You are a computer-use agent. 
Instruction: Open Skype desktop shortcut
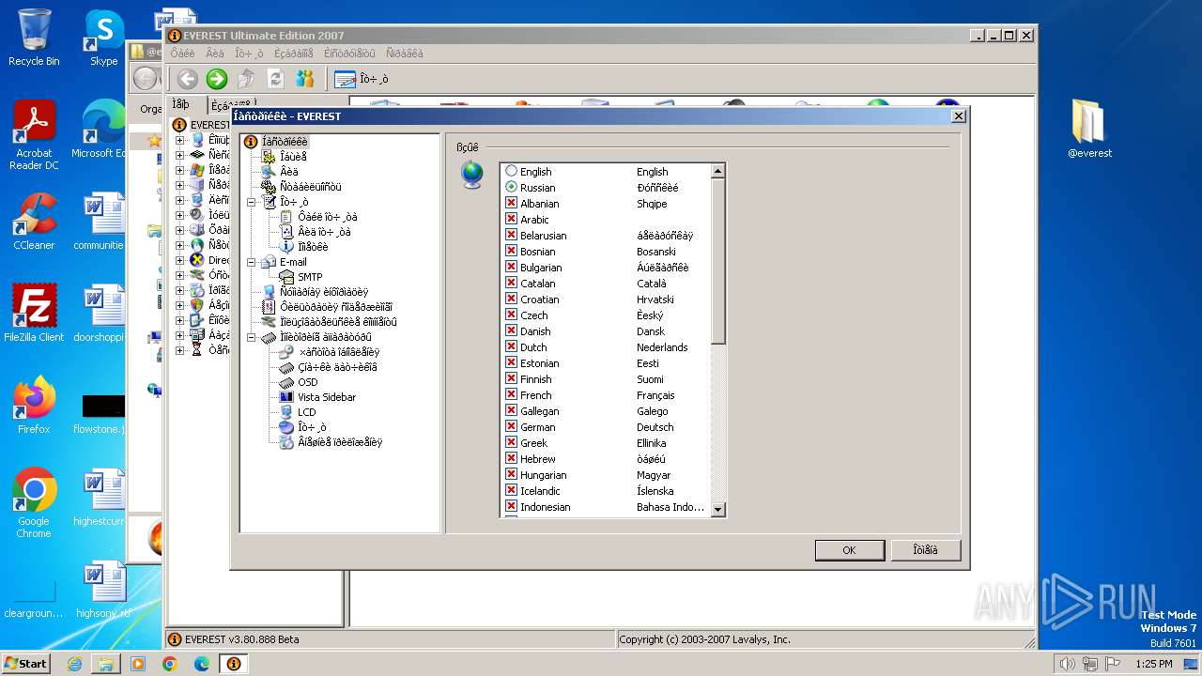click(x=103, y=38)
